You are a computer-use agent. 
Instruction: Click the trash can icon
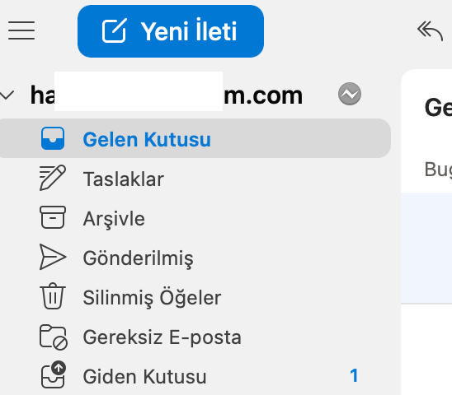pyautogui.click(x=53, y=296)
